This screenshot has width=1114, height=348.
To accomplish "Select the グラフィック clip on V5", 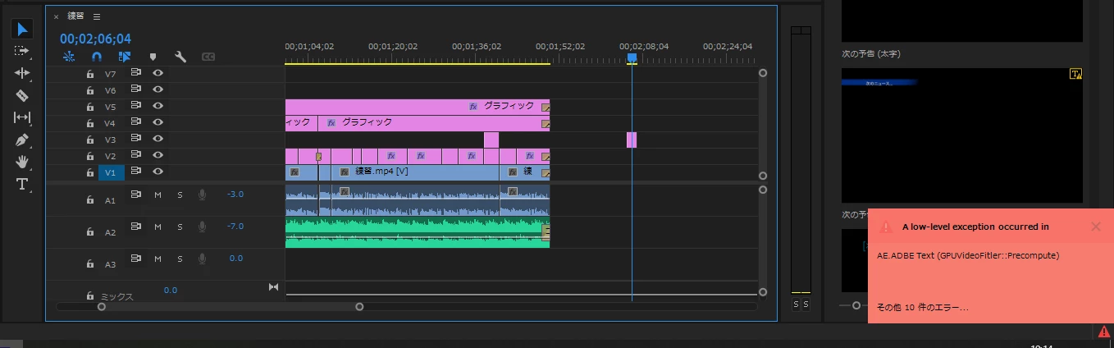I will click(x=418, y=107).
